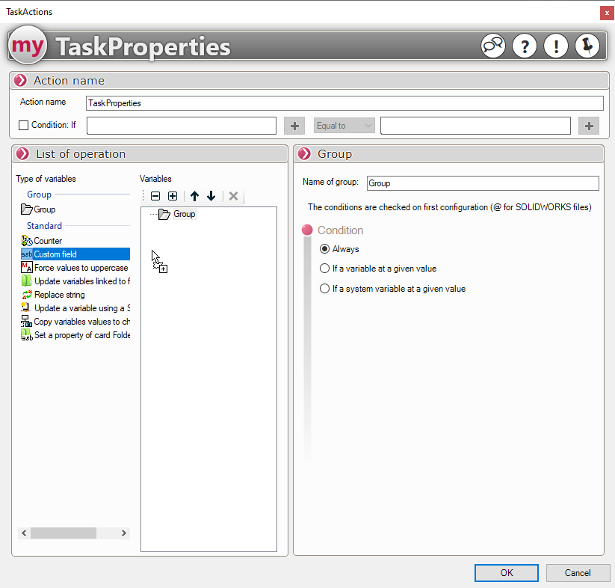Select 'Counter' in type of variables list
The height and width of the screenshot is (588, 615).
click(x=48, y=241)
